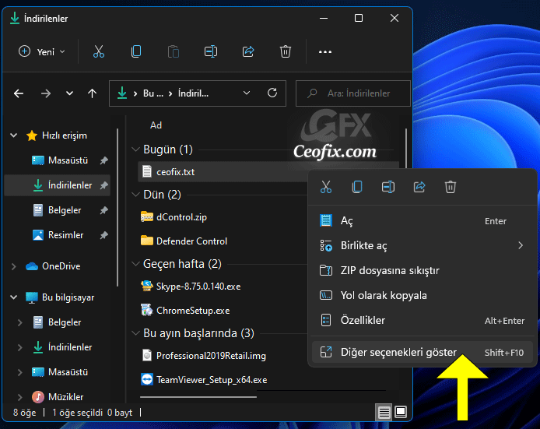Open the recent locations chevron dropdown
The image size is (540, 429).
[69, 93]
